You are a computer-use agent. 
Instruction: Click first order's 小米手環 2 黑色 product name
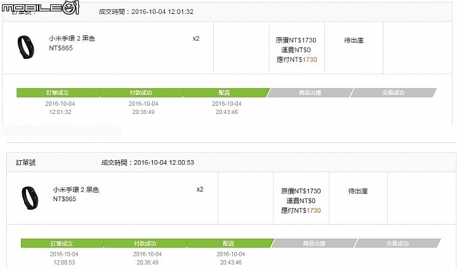(72, 39)
